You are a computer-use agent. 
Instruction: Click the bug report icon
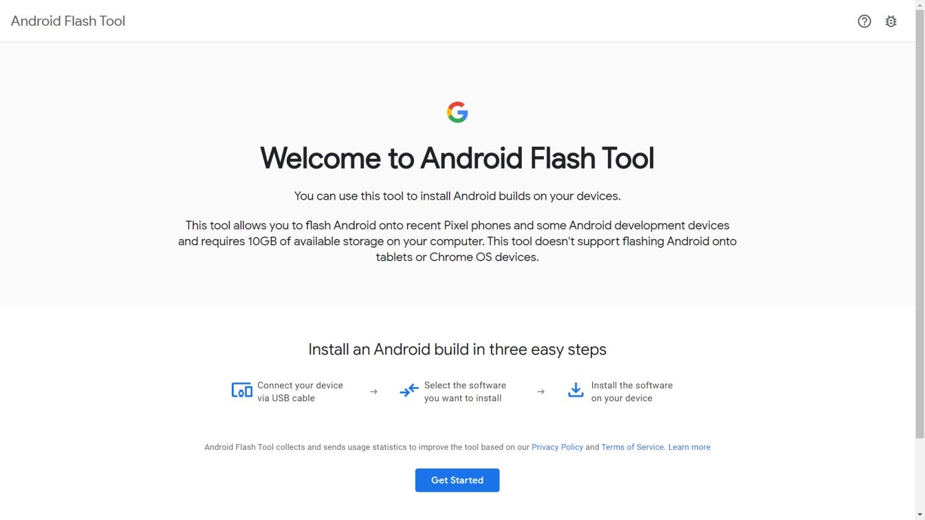pos(890,22)
